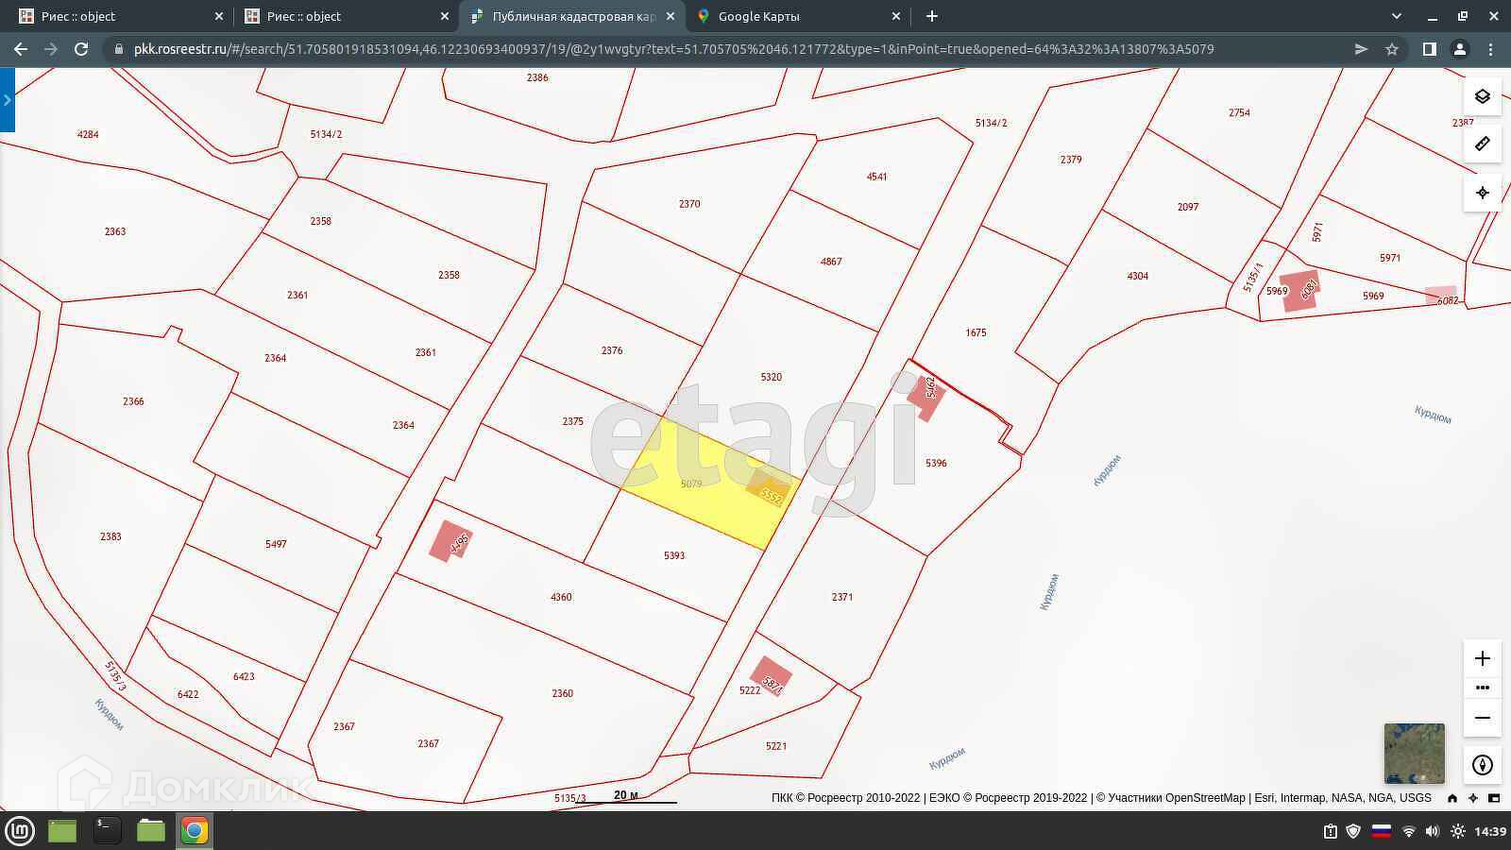Reset map orientation with compass button
Viewport: 1511px width, 850px height.
pos(1482,765)
